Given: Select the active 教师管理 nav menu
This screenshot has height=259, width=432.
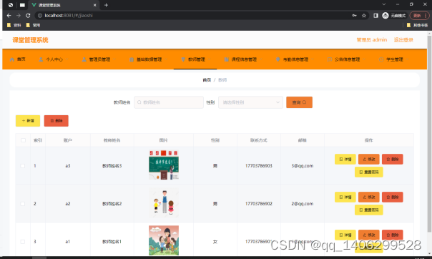Looking at the screenshot, I should (x=196, y=59).
